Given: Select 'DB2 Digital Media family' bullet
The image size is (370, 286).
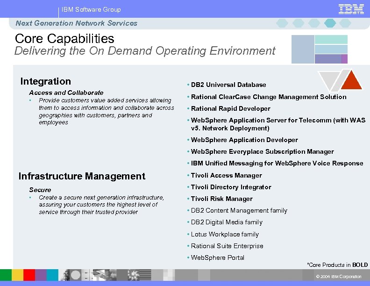Looking at the screenshot, I should (x=227, y=222).
